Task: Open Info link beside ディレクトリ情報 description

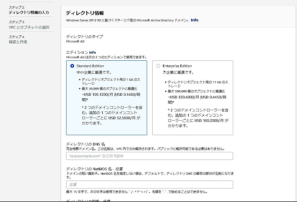Action: (195, 20)
